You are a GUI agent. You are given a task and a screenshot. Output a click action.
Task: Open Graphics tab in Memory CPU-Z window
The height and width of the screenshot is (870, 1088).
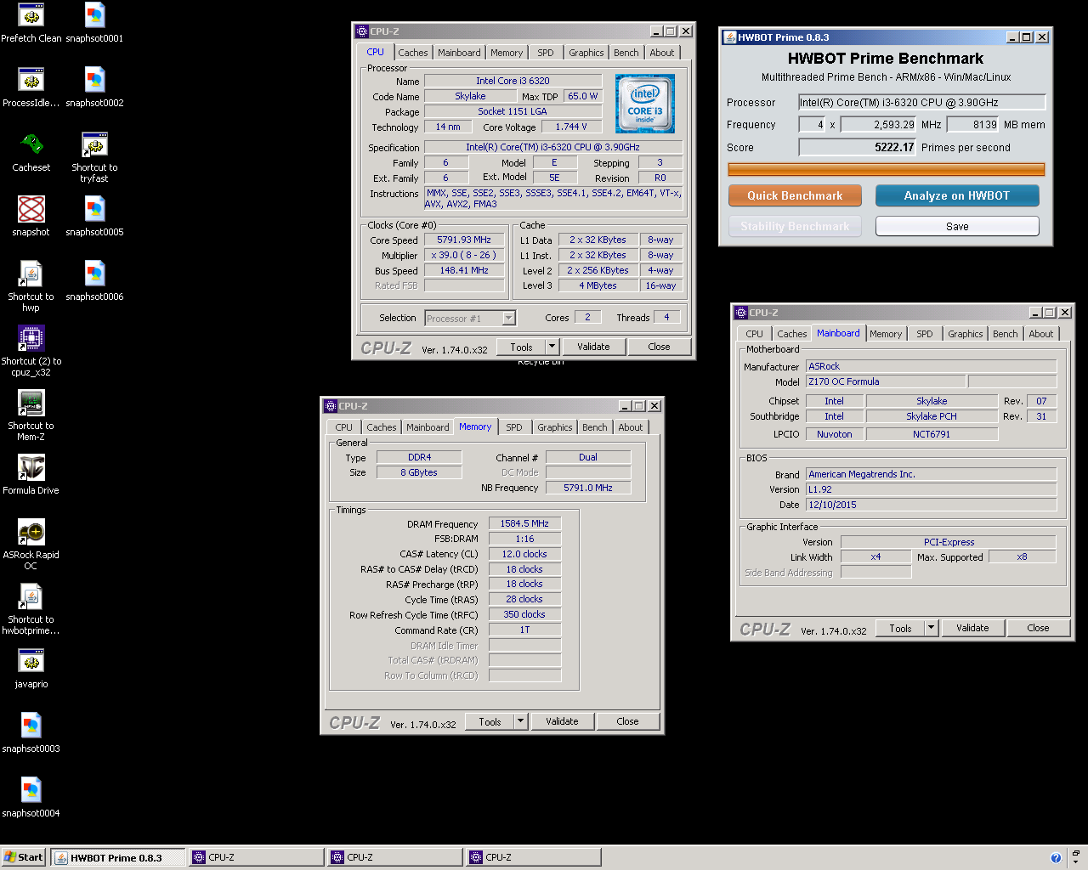tap(554, 427)
